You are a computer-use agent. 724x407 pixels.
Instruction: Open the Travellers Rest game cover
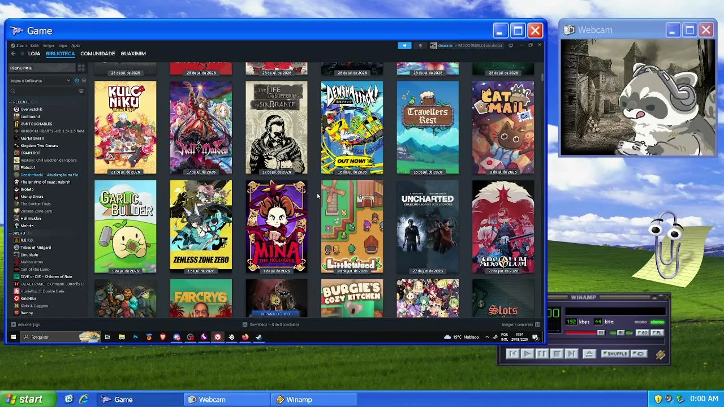pos(428,128)
